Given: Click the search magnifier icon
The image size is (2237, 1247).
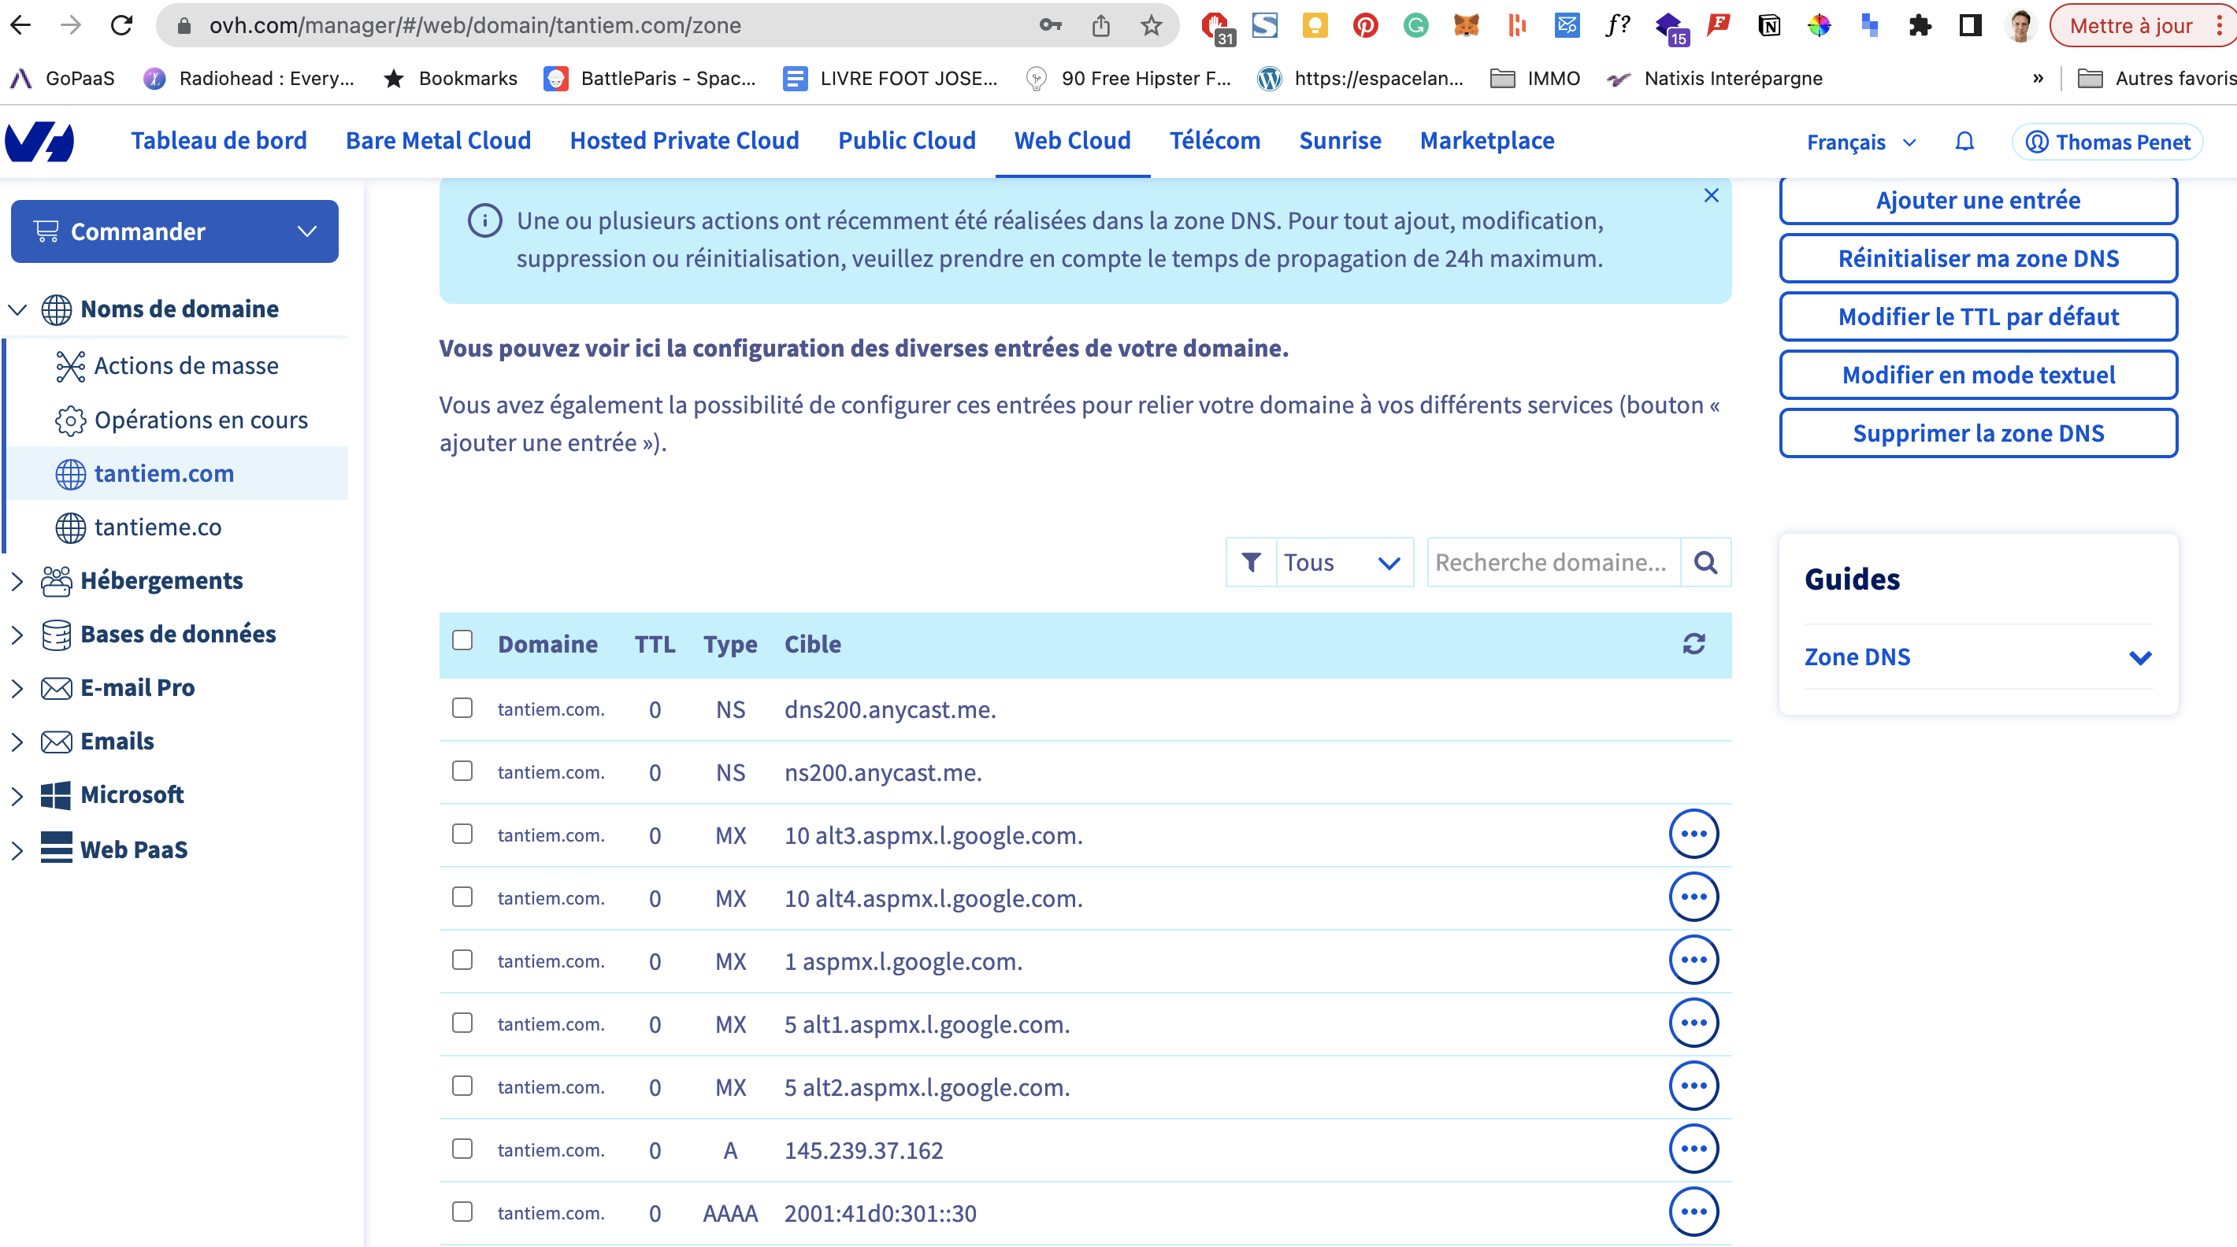Looking at the screenshot, I should tap(1705, 562).
